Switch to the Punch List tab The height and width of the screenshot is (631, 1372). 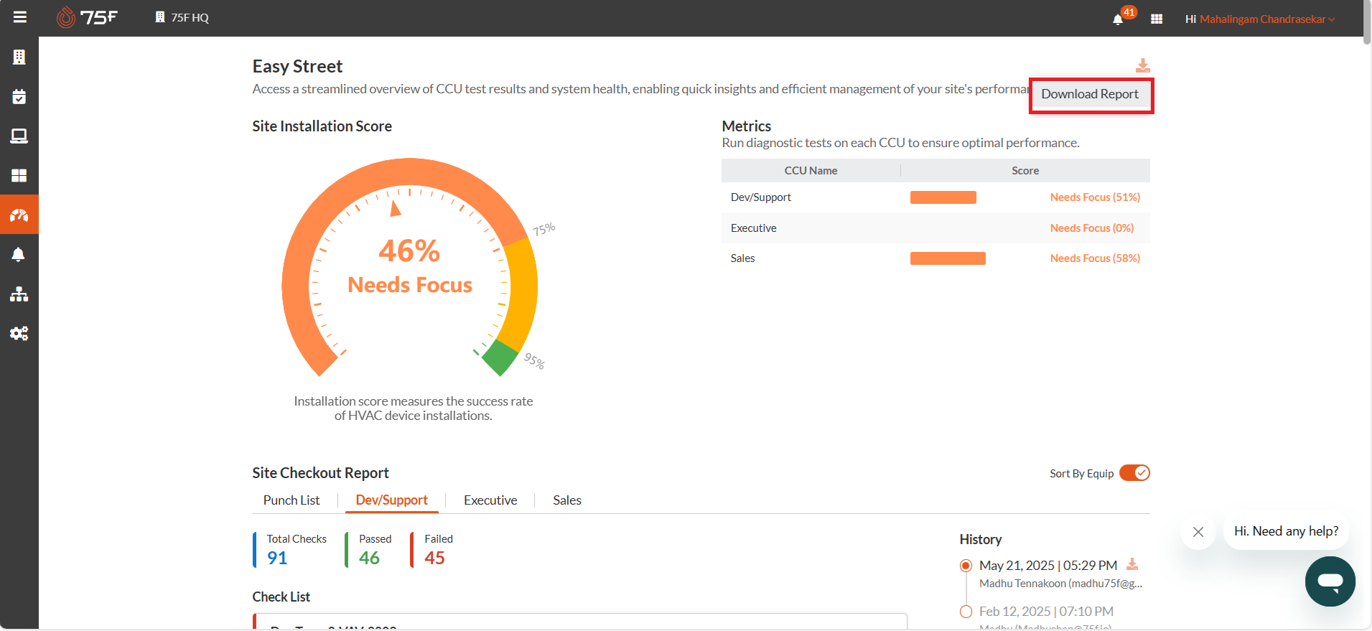click(x=291, y=500)
